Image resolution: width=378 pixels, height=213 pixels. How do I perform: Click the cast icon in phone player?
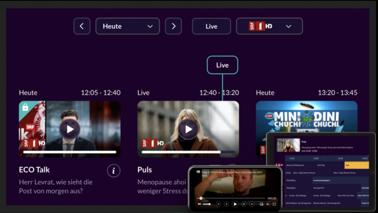pos(198,172)
